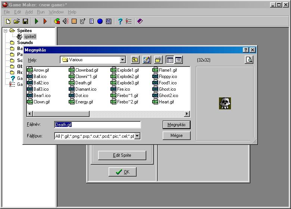Click the create new folder icon

click(158, 60)
